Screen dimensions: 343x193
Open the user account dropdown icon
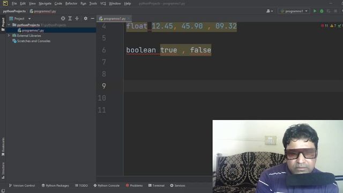pyautogui.click(x=270, y=11)
